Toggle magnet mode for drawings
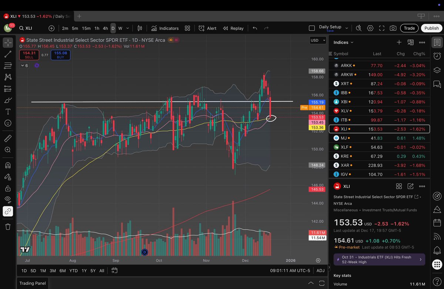Viewport: 444px width, 289px height. pyautogui.click(x=8, y=165)
